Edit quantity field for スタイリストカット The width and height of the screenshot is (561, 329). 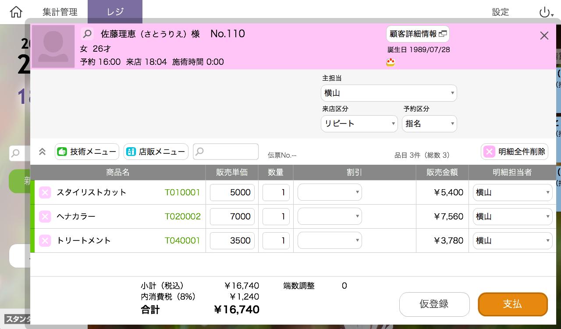point(276,192)
